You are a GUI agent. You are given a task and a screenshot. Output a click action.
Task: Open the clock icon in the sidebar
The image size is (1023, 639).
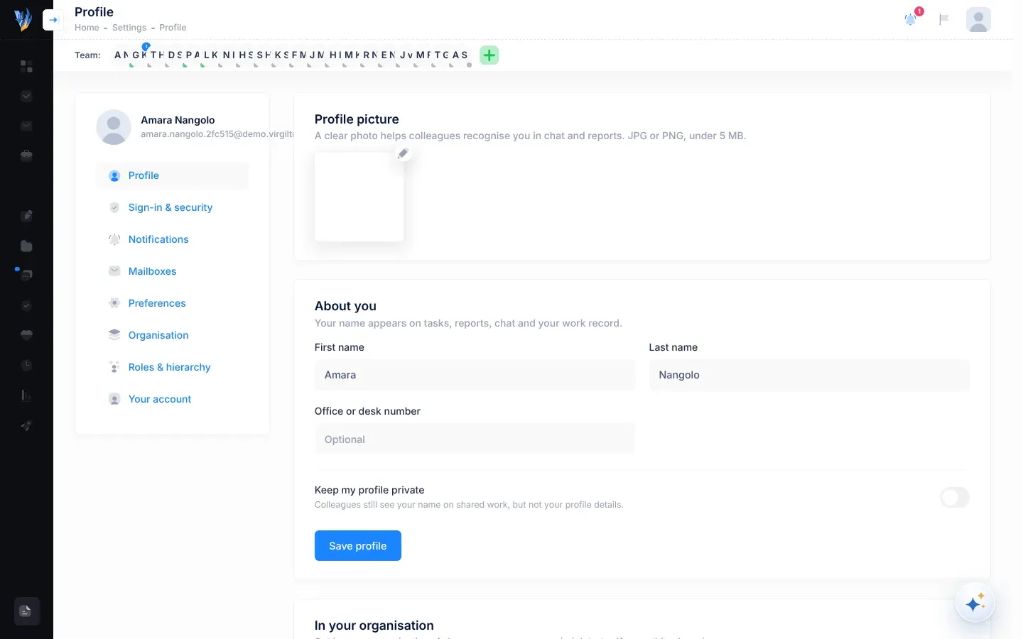(26, 365)
